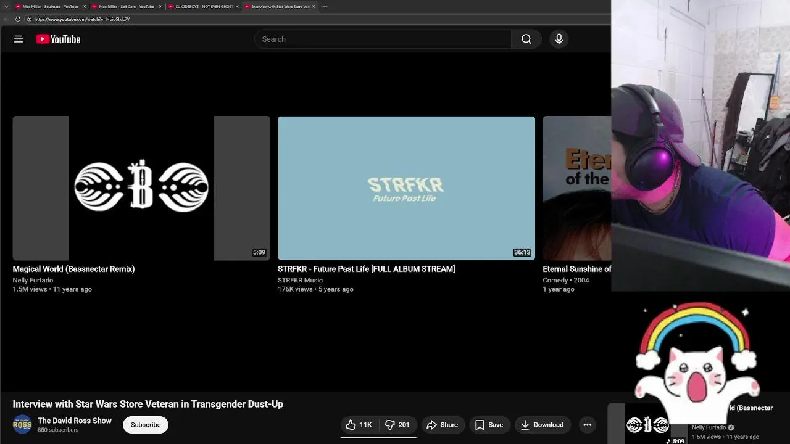790x444 pixels.
Task: Open The David Ross Show channel name
Action: (75, 421)
